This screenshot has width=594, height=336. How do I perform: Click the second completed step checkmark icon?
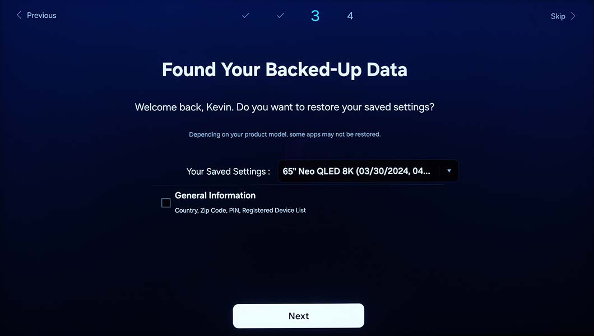280,15
